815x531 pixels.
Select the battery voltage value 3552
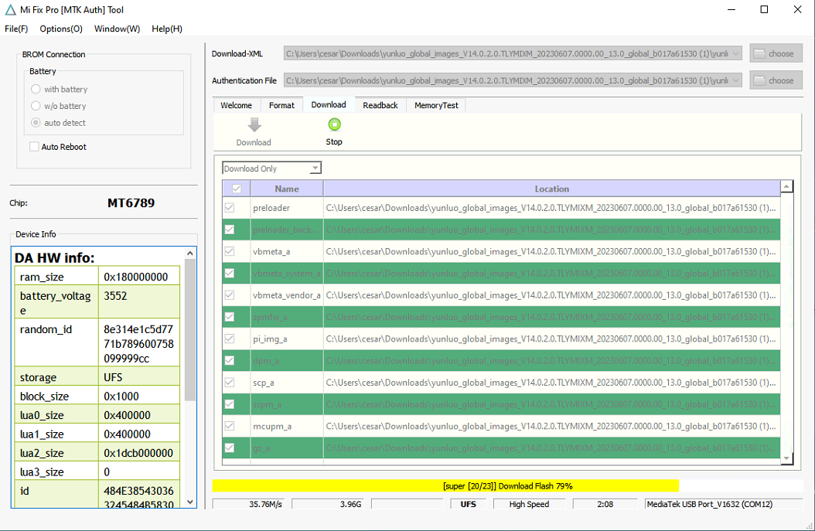[115, 295]
